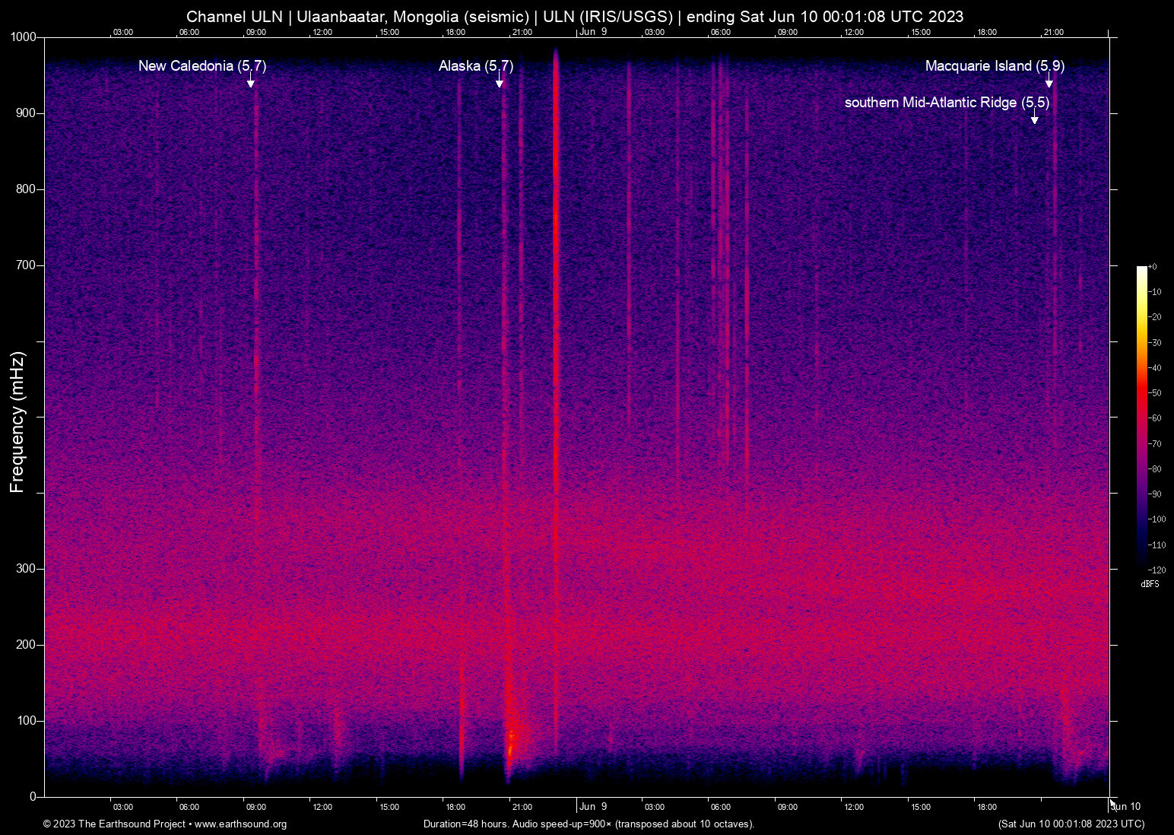
Task: Click the arrow marker under New Caledonia label
Action: pyautogui.click(x=250, y=82)
